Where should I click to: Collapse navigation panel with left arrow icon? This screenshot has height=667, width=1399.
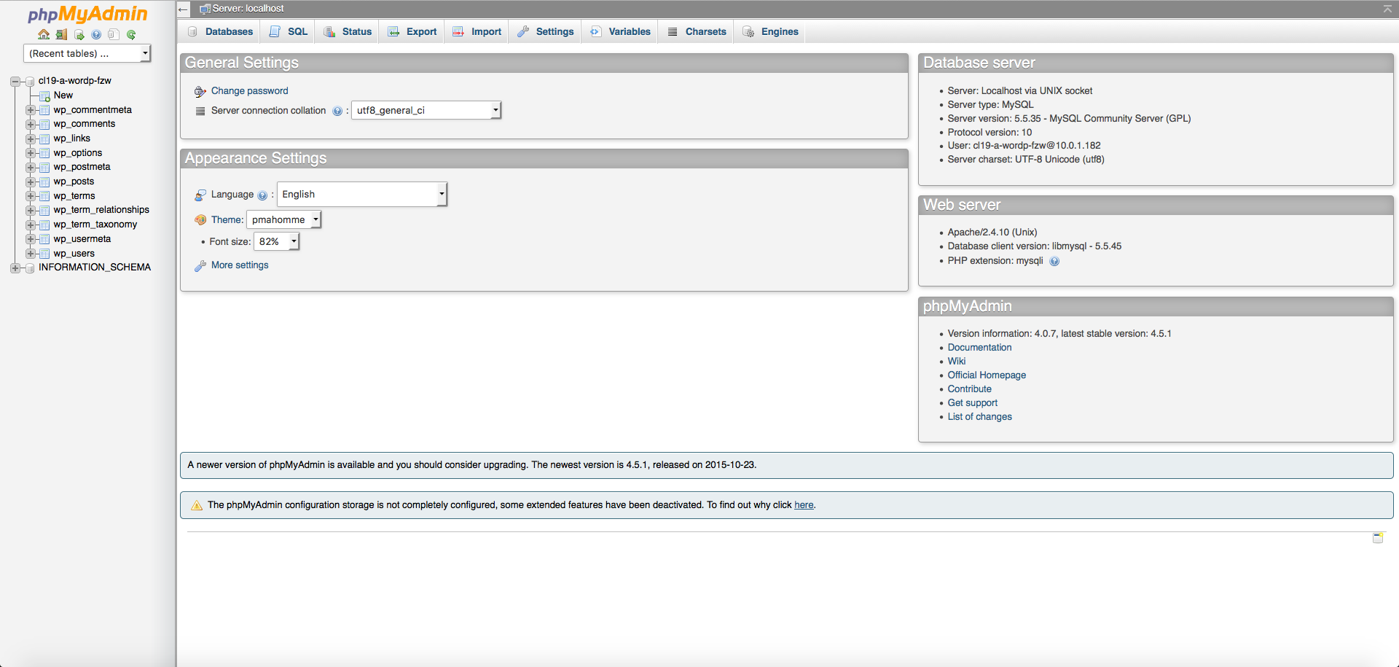(184, 9)
